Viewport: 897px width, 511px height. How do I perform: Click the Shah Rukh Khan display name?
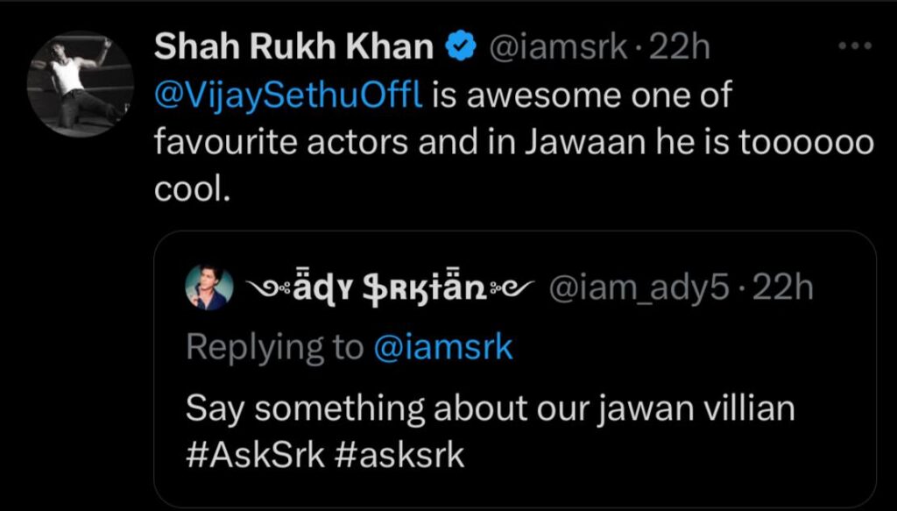[x=294, y=47]
